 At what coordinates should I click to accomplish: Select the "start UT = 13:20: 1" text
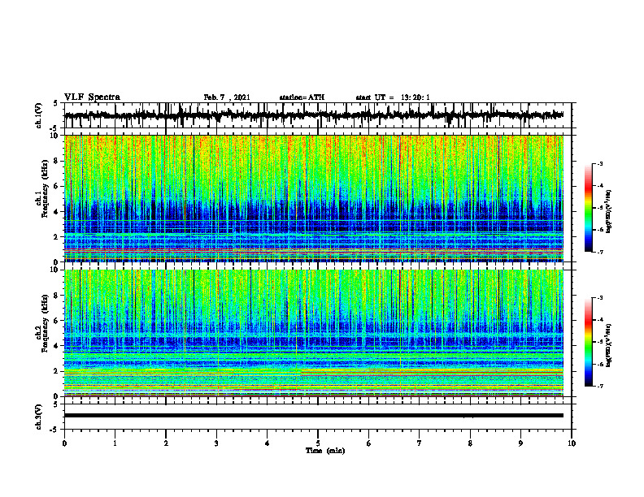[393, 97]
